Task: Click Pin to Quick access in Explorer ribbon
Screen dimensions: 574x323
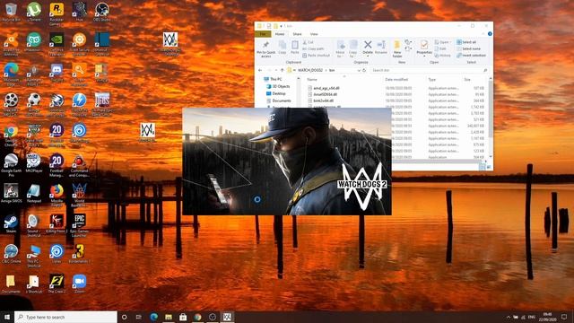Action: click(265, 49)
